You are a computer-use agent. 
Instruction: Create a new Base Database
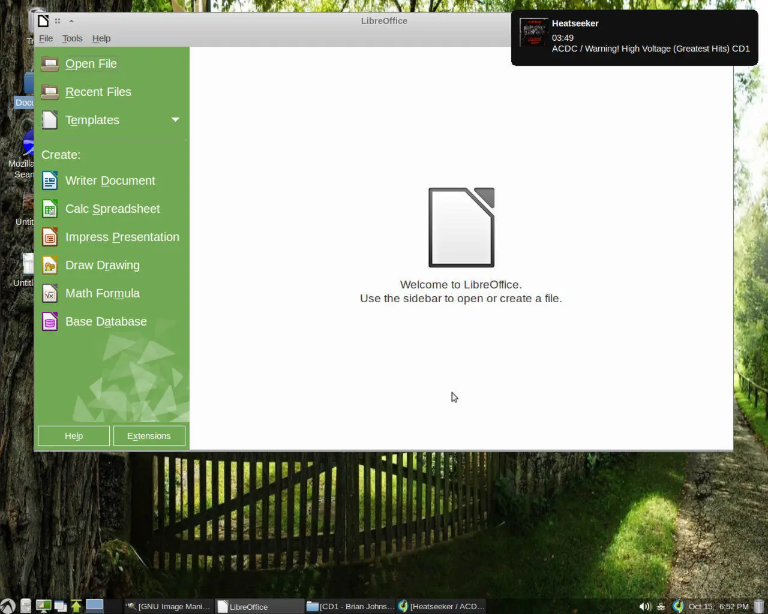tap(106, 321)
